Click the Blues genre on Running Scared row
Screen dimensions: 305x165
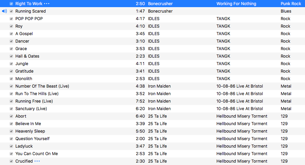point(286,11)
